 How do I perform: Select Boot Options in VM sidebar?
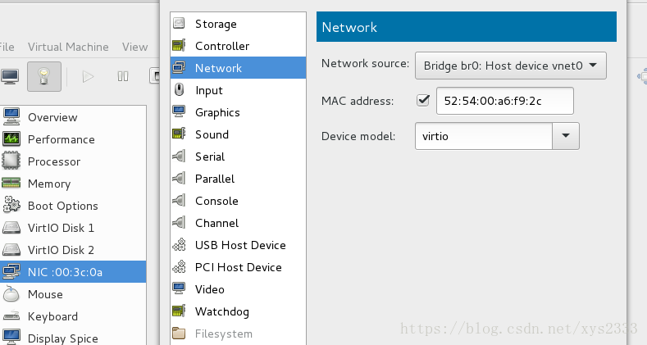73,206
